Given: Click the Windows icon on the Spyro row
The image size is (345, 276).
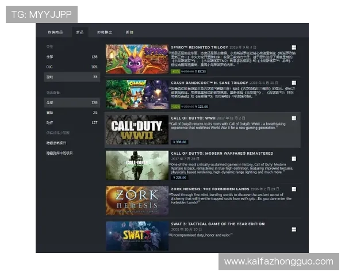Looking at the screenshot, I should click(293, 48).
